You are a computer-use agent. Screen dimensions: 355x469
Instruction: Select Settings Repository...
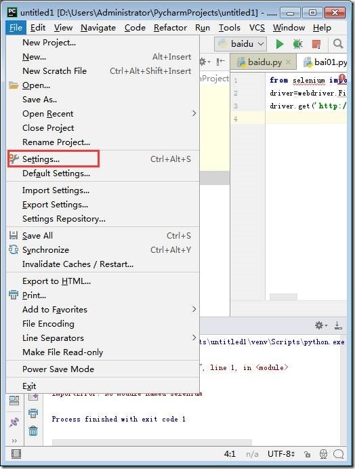coord(102,219)
